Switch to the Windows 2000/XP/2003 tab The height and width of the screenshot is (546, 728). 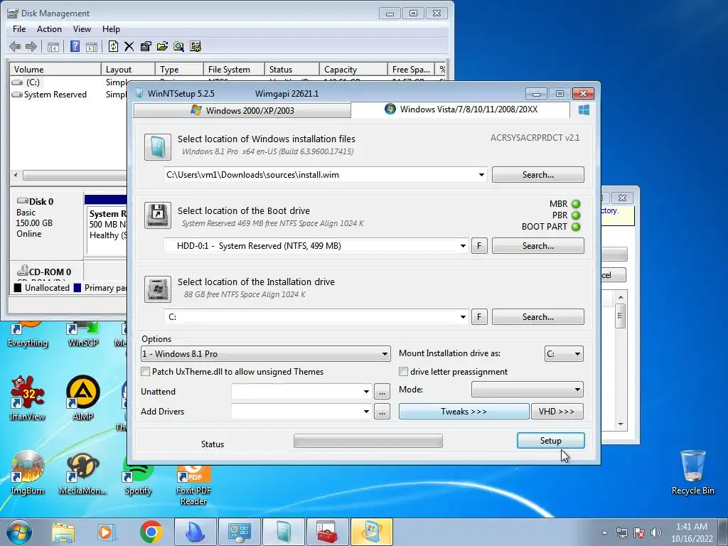point(242,110)
